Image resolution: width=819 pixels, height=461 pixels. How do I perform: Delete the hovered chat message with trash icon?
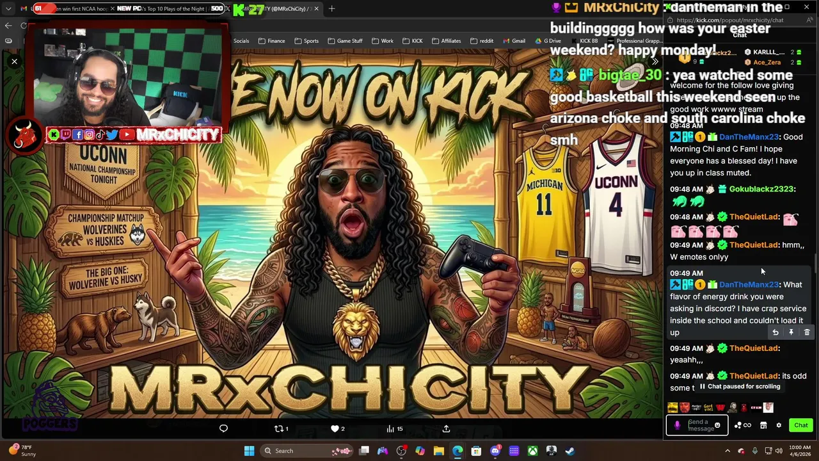(x=807, y=332)
